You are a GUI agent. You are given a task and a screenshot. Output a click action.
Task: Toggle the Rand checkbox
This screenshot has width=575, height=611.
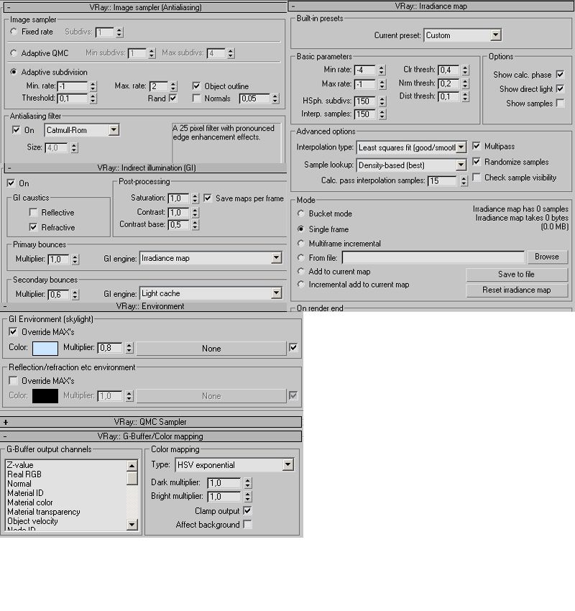tap(172, 98)
